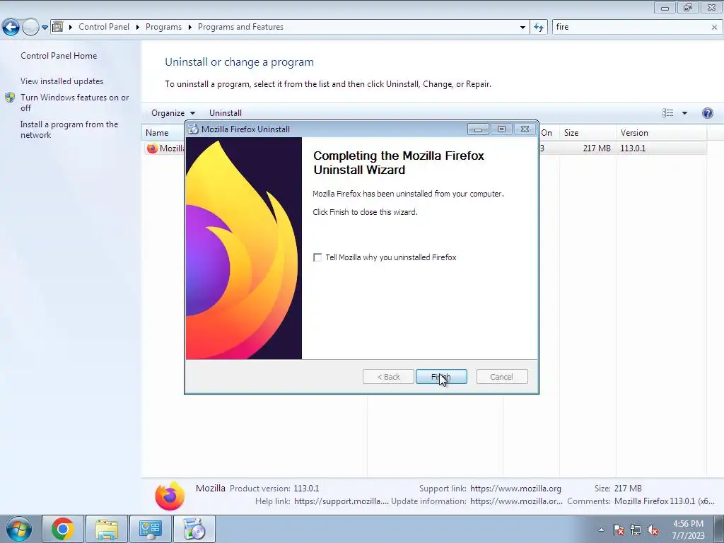Open Windows Explorer from taskbar
Image resolution: width=724 pixels, height=543 pixels.
click(107, 529)
